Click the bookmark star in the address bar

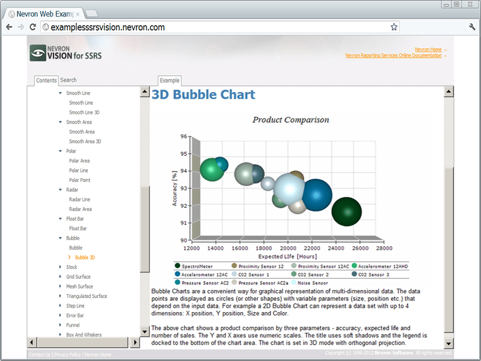(393, 26)
